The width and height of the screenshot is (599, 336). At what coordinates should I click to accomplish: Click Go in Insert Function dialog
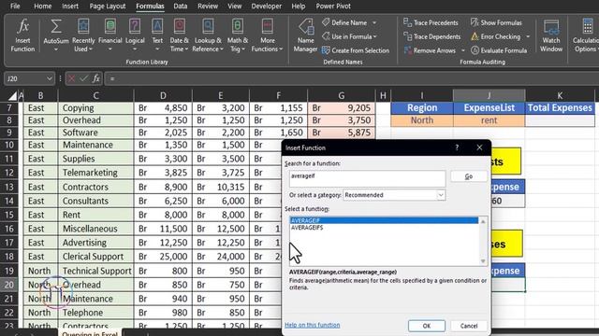469,176
